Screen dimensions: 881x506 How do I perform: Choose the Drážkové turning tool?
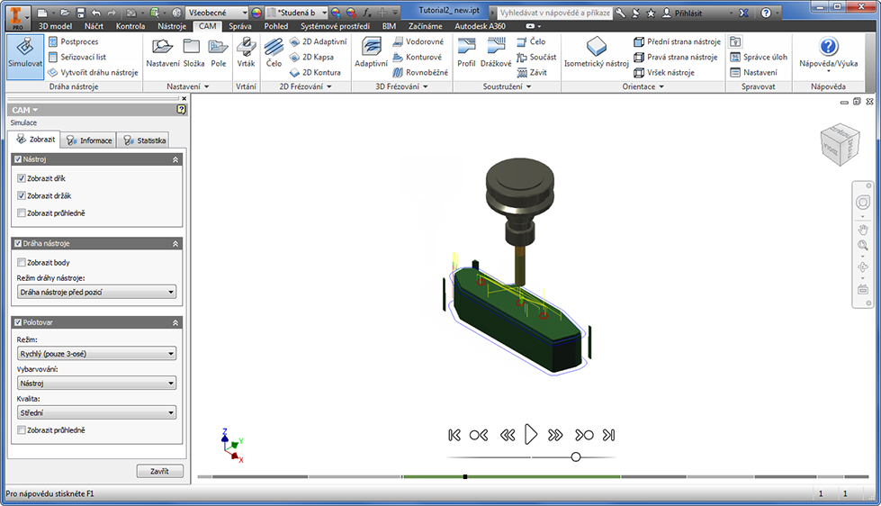(496, 53)
